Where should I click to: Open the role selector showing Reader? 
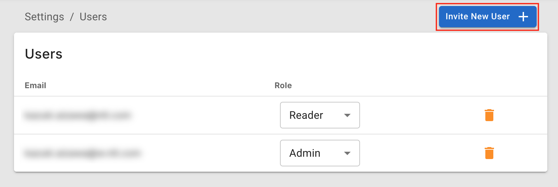320,115
